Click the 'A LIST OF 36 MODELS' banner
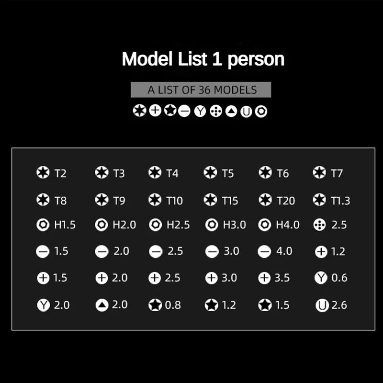The image size is (383, 383). (x=201, y=90)
